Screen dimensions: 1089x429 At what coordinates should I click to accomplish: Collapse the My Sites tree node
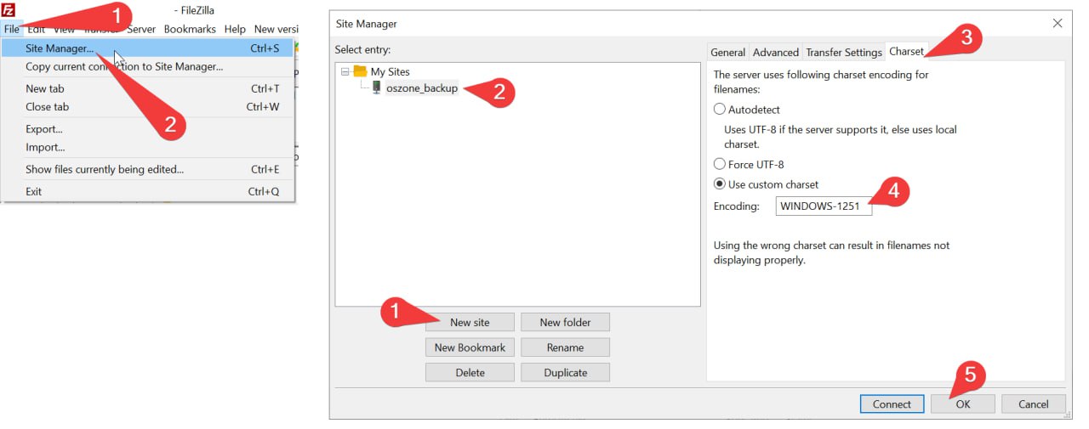click(x=345, y=72)
